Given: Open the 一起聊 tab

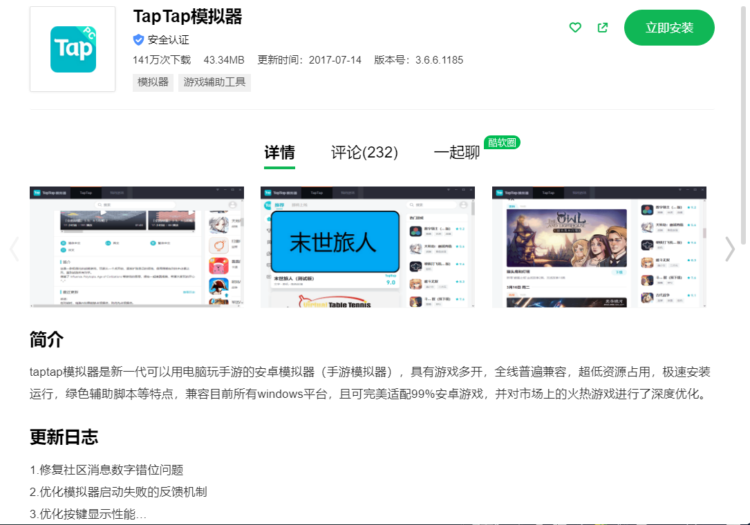Looking at the screenshot, I should click(x=456, y=153).
